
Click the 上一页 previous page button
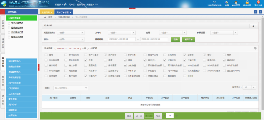click(139, 116)
